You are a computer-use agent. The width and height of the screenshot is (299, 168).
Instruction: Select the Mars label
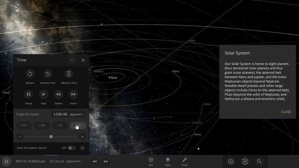pyautogui.click(x=176, y=71)
